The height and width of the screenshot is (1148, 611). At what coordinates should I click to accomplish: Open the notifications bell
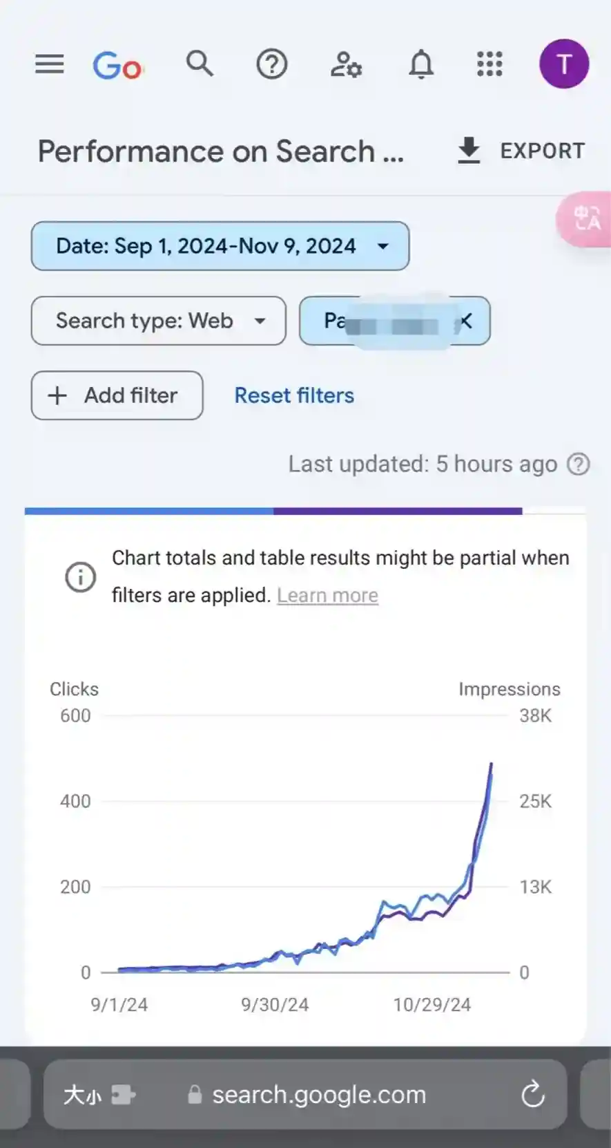(422, 64)
